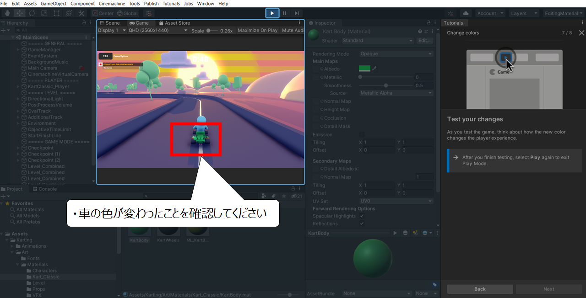
Task: Open the custom editor tools
Action: (x=81, y=13)
